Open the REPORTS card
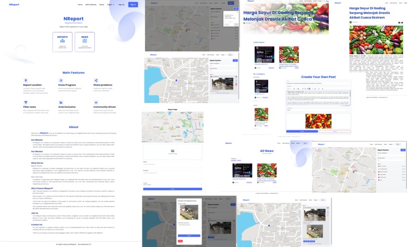The height and width of the screenshot is (247, 407). coord(63,42)
